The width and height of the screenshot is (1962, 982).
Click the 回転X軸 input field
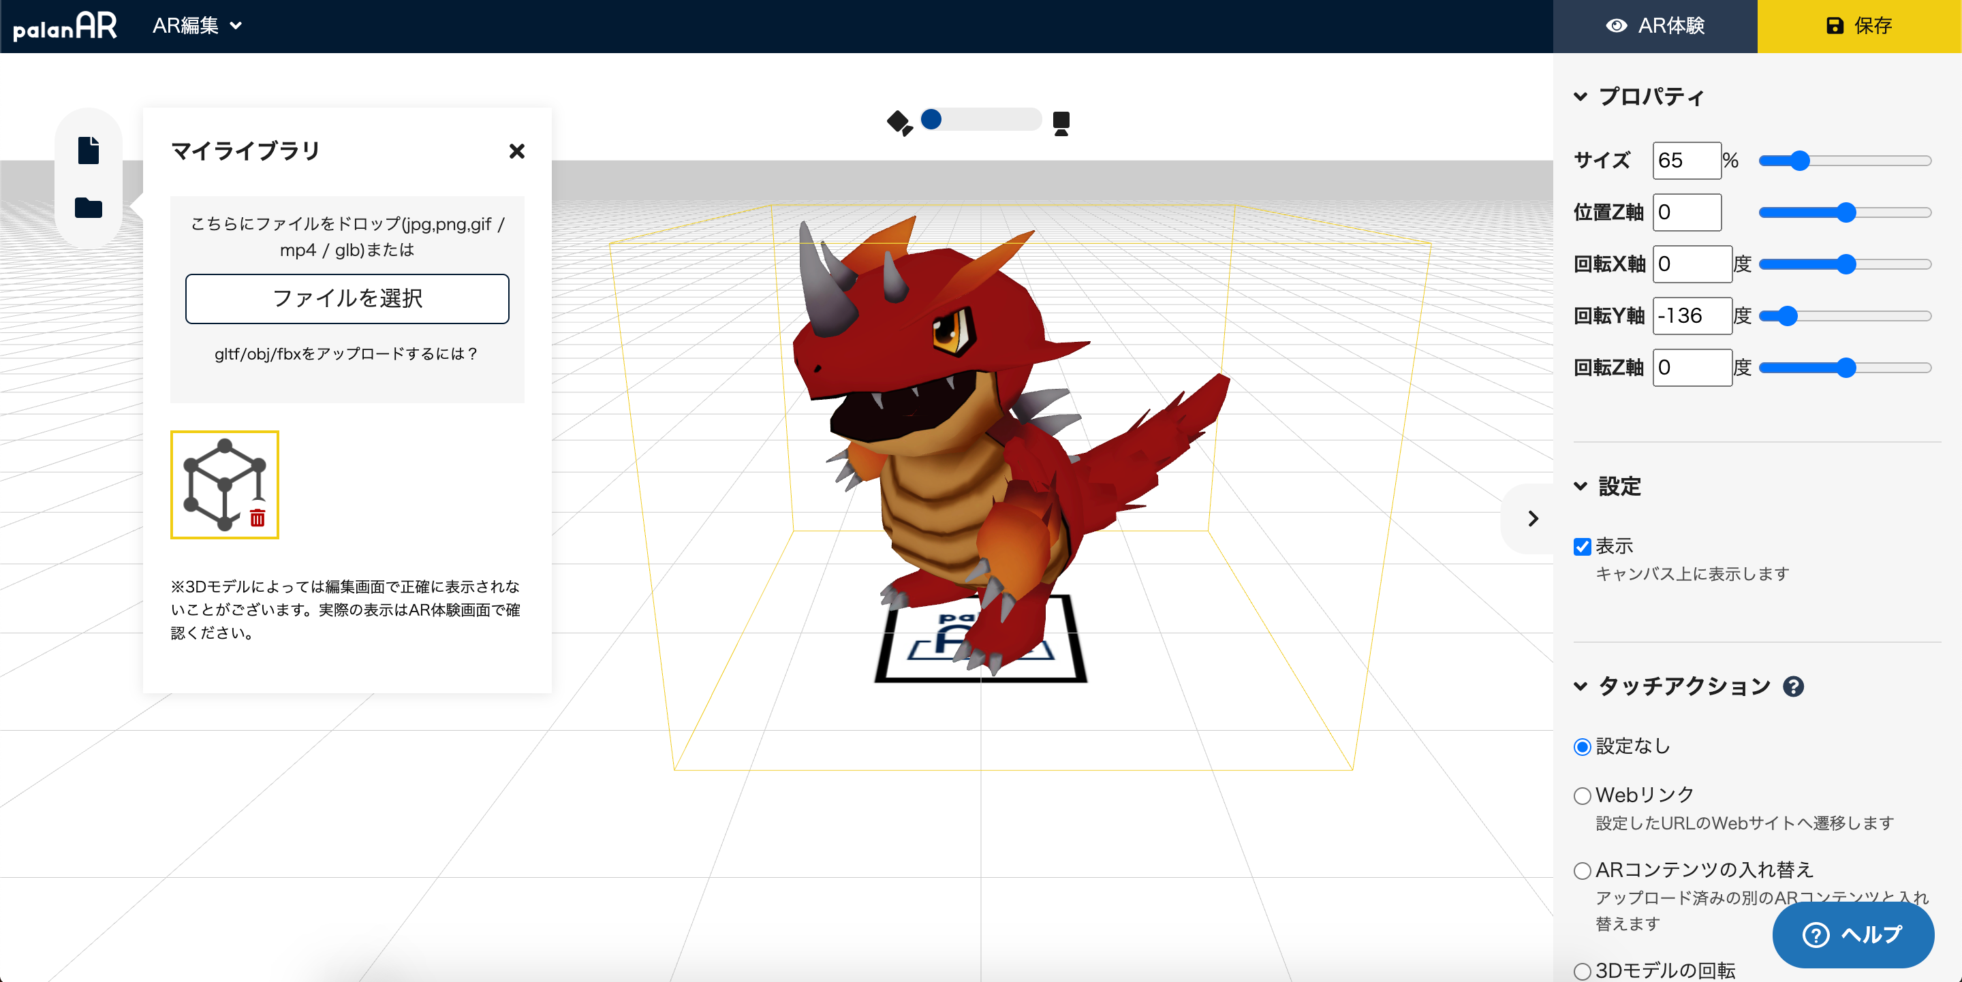coord(1692,264)
